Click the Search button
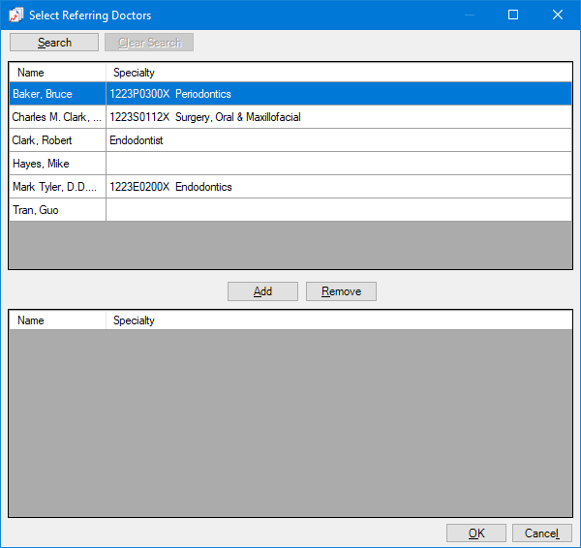 pos(54,43)
